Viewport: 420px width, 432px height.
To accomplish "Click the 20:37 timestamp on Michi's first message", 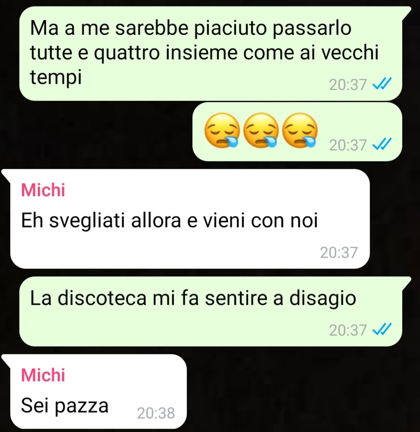I will click(339, 252).
